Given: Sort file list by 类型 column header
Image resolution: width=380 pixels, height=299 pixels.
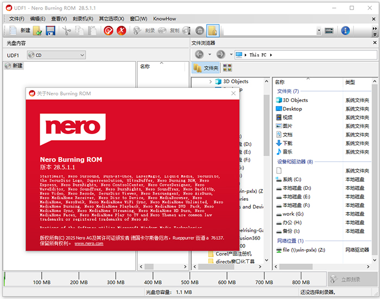Looking at the screenshot, I should click(x=350, y=82).
